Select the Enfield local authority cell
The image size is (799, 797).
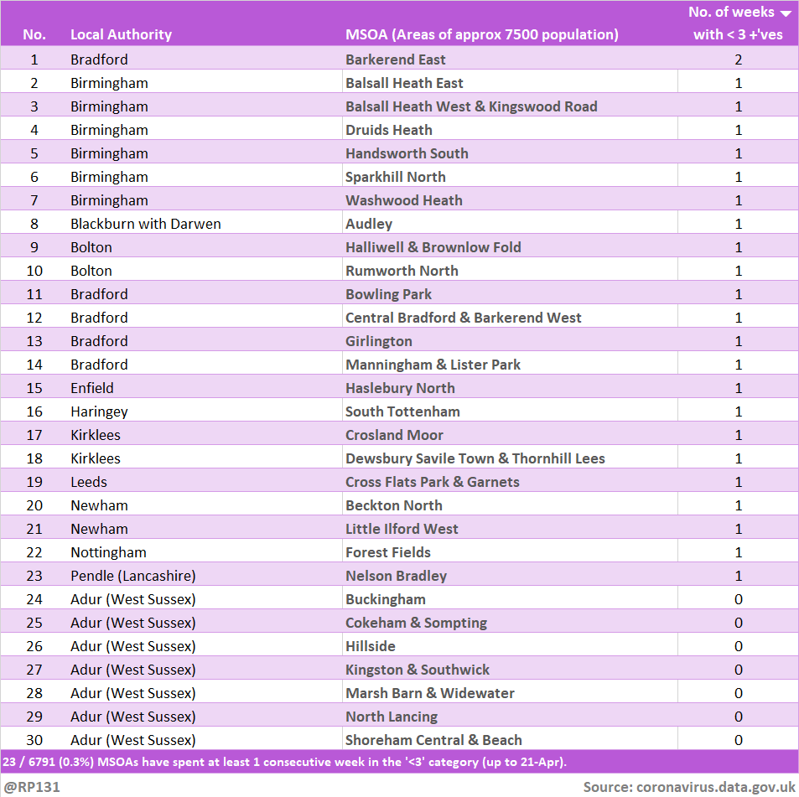coord(92,388)
